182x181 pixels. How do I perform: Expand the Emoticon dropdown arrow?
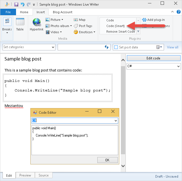pos(94,32)
